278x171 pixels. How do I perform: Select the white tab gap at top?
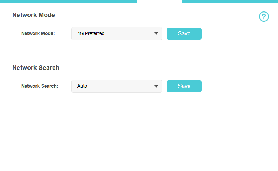tap(159, 1)
